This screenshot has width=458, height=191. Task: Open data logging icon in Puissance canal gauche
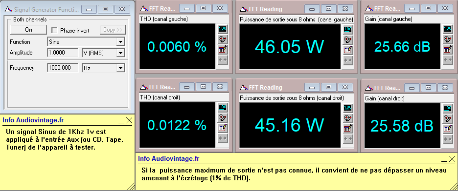(x=347, y=50)
